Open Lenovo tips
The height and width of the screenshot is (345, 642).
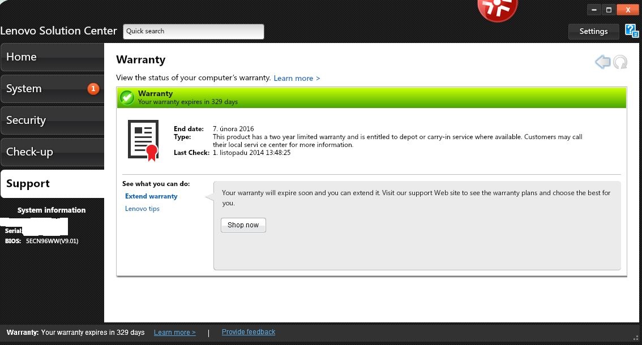click(x=142, y=209)
